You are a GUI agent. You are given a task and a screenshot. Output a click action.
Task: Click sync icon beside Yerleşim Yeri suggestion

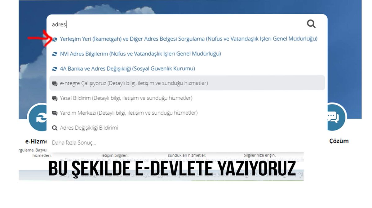point(55,39)
